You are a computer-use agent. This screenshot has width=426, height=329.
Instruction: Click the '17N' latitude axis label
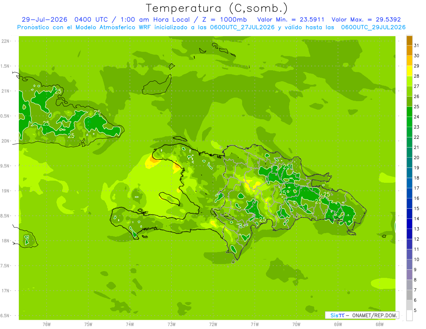(x=6, y=291)
